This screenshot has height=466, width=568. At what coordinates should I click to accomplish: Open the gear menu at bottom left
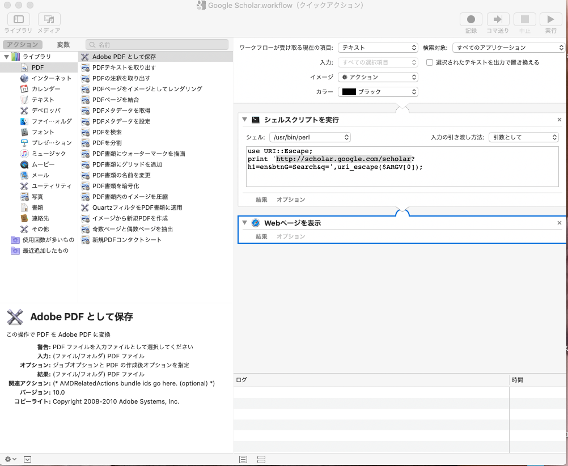11,459
